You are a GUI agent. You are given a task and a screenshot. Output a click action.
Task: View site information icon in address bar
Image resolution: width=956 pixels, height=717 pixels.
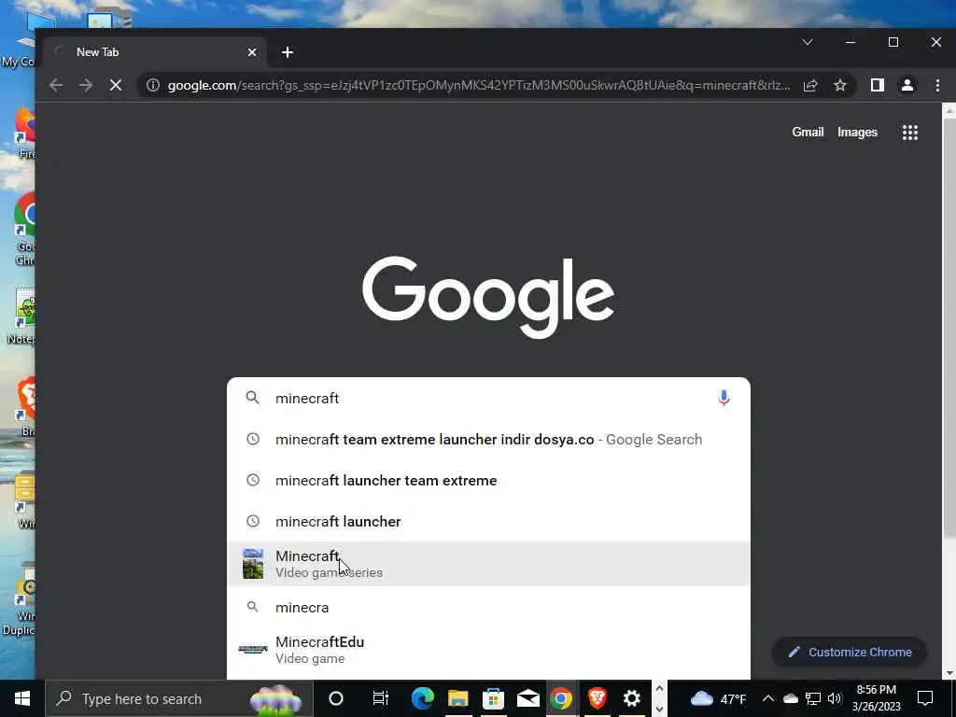point(153,85)
